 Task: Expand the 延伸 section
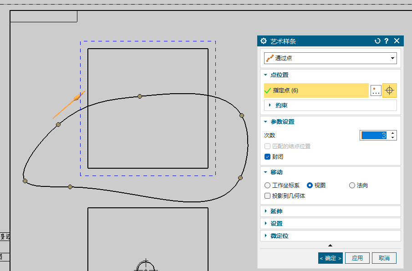(265, 211)
